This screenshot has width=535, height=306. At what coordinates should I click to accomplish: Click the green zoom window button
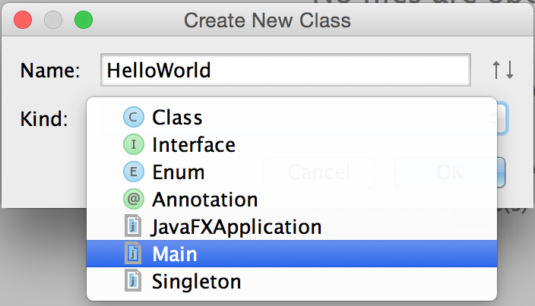(84, 20)
